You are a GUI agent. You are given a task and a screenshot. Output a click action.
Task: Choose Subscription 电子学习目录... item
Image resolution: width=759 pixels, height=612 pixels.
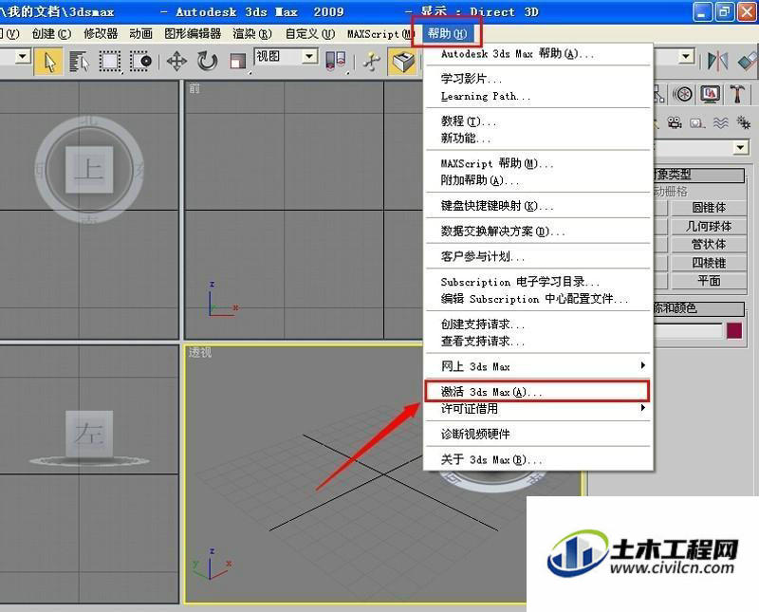point(538,282)
